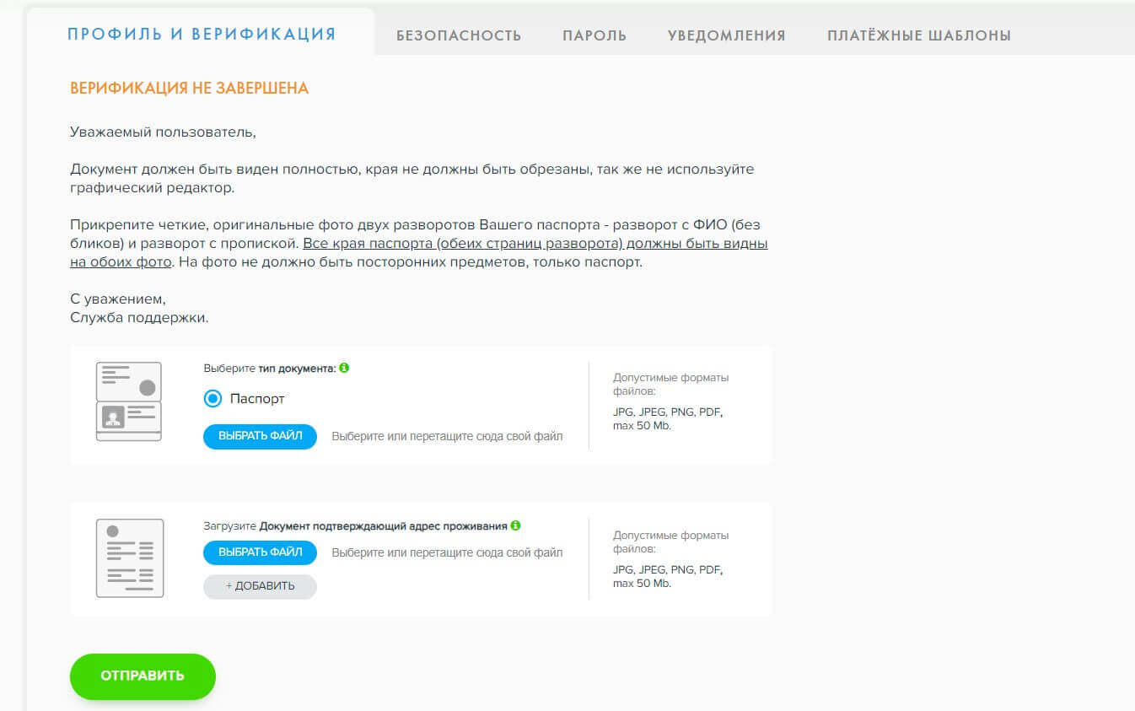Click the address document illustration icon
1135x711 pixels.
(x=130, y=558)
